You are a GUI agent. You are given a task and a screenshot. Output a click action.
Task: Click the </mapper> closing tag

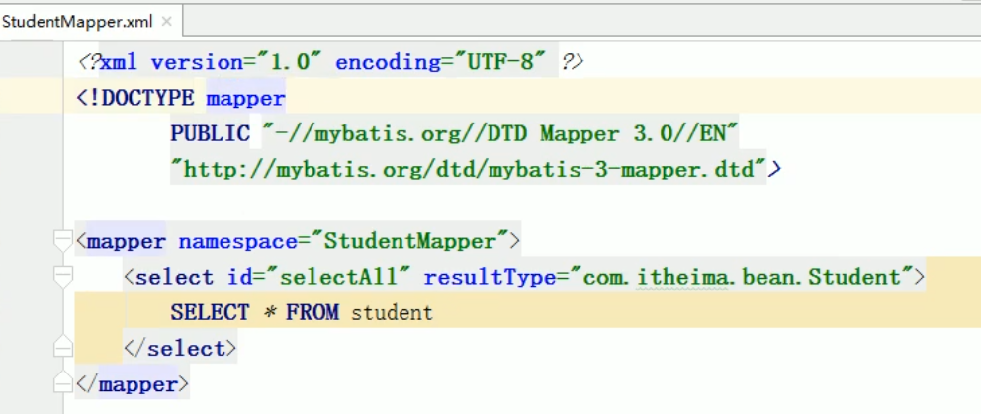[x=132, y=383]
